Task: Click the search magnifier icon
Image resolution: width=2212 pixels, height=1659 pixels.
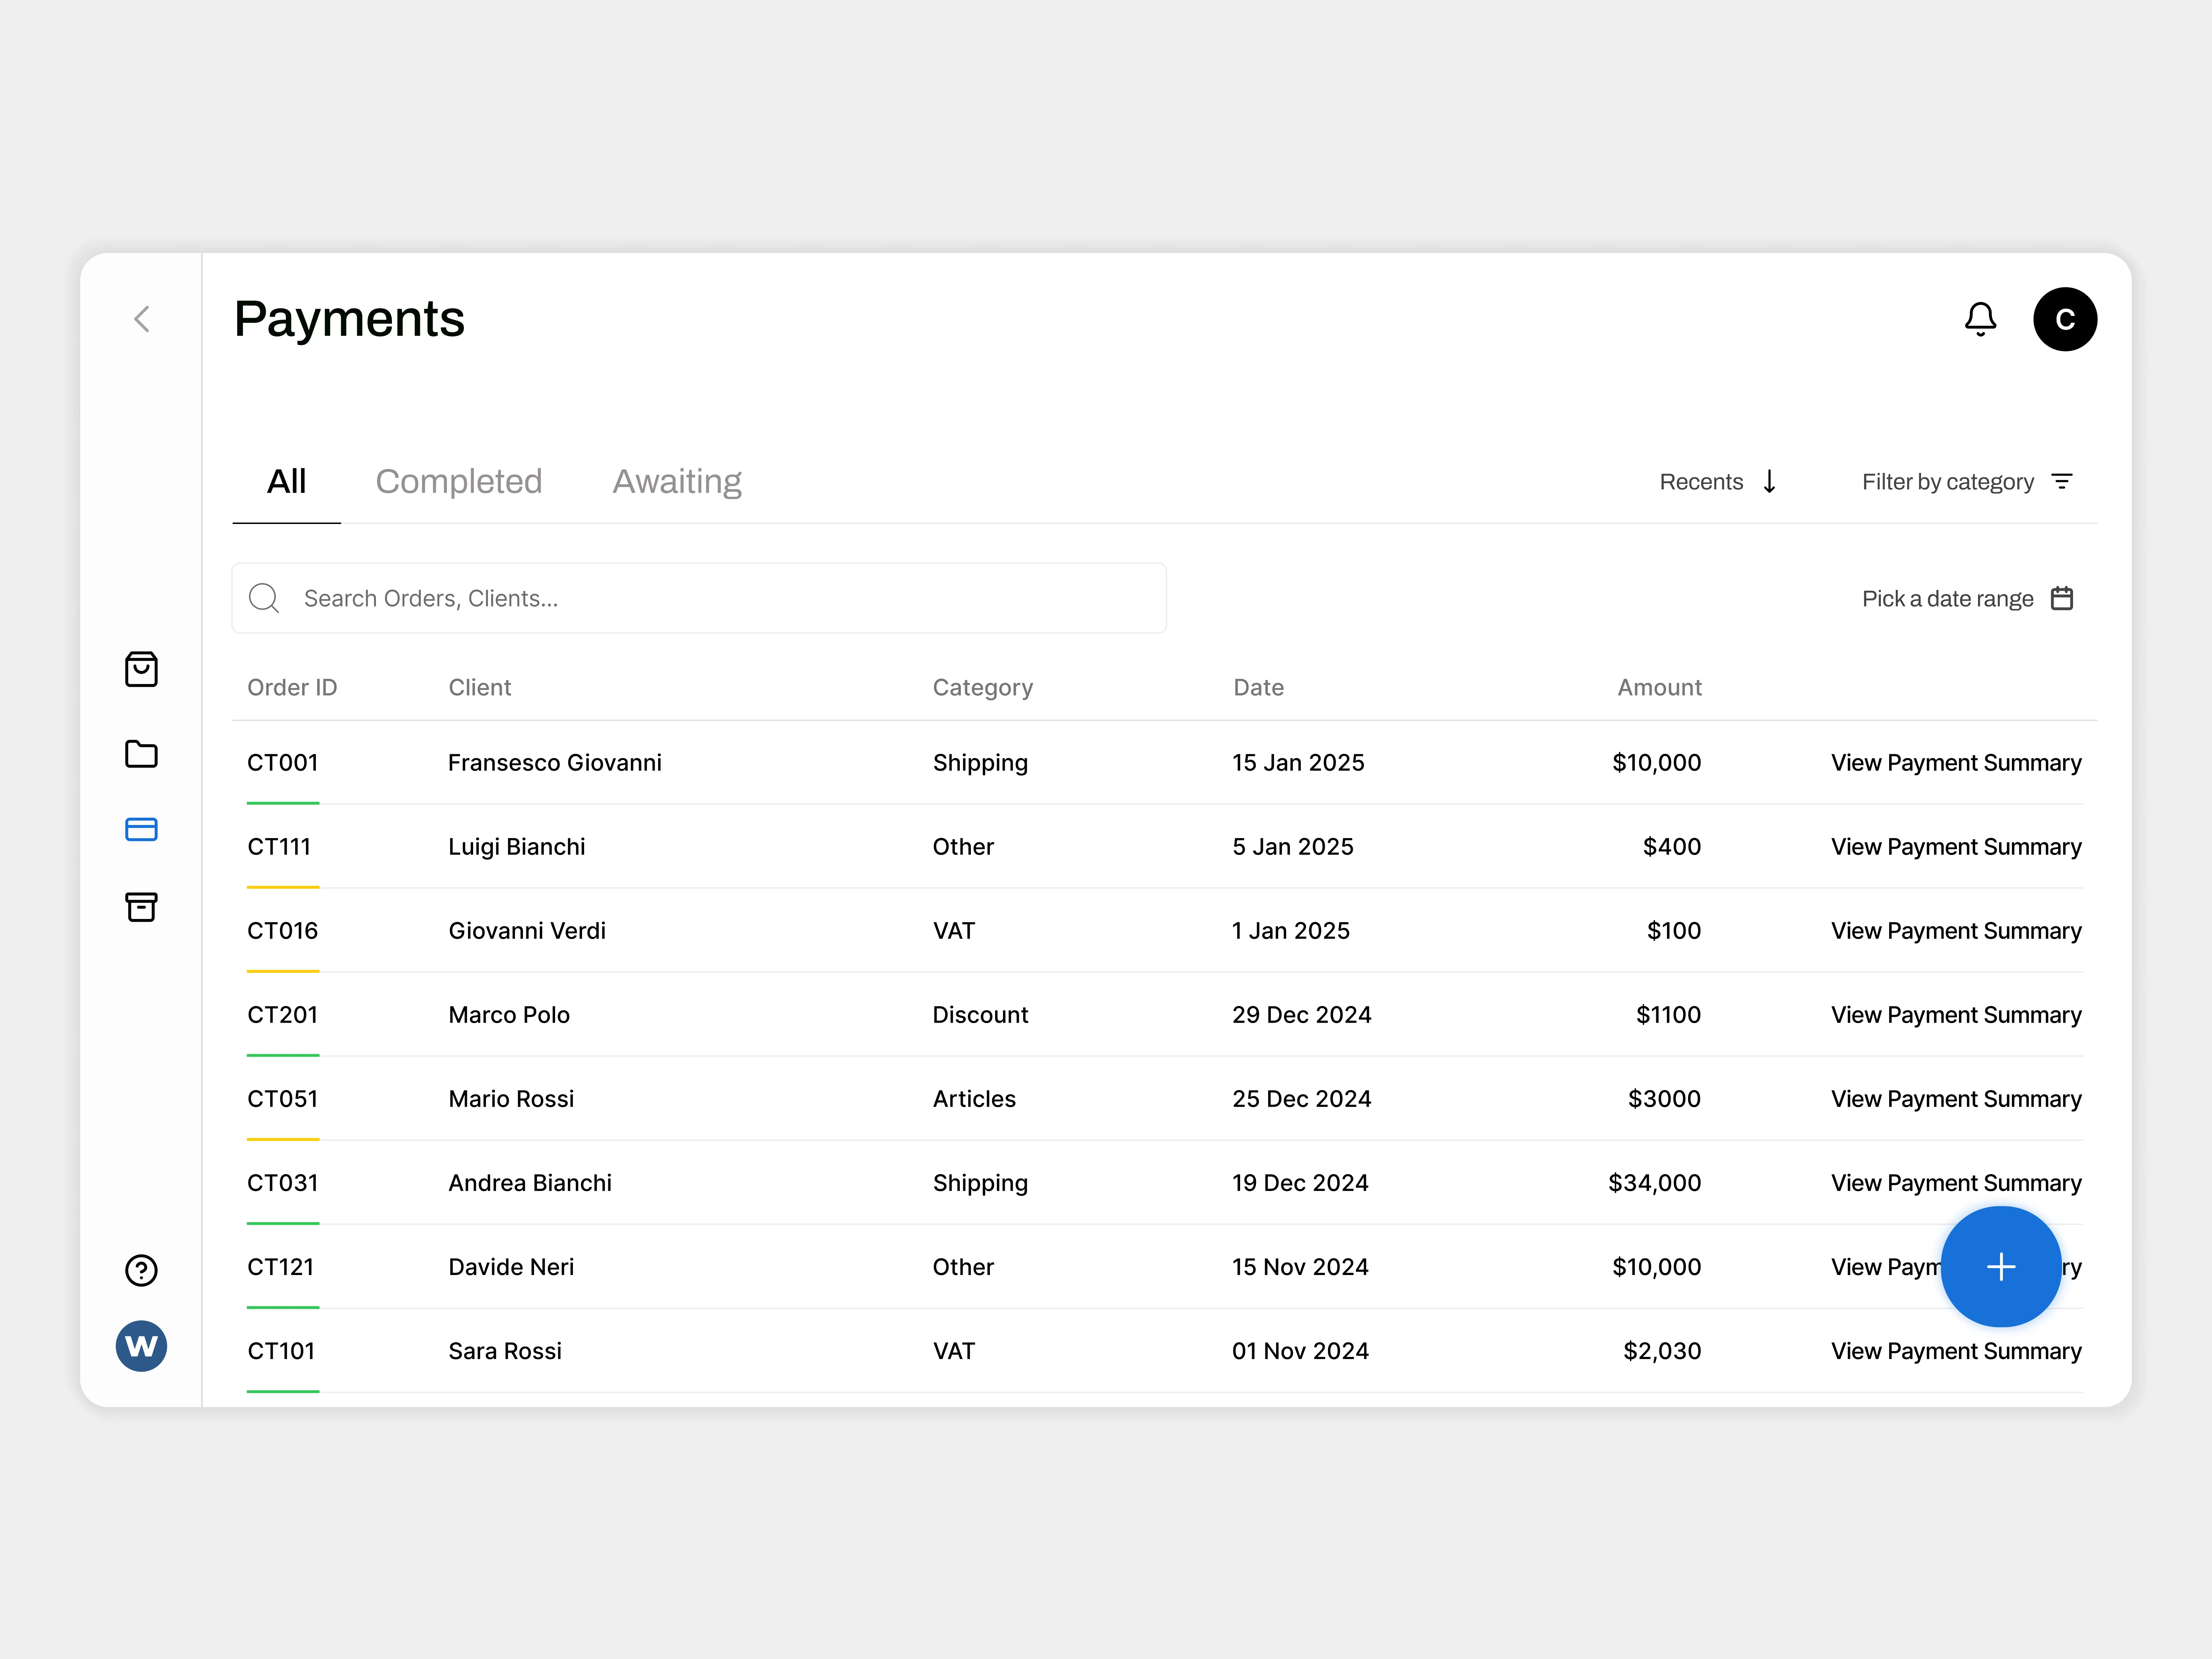Action: point(264,598)
